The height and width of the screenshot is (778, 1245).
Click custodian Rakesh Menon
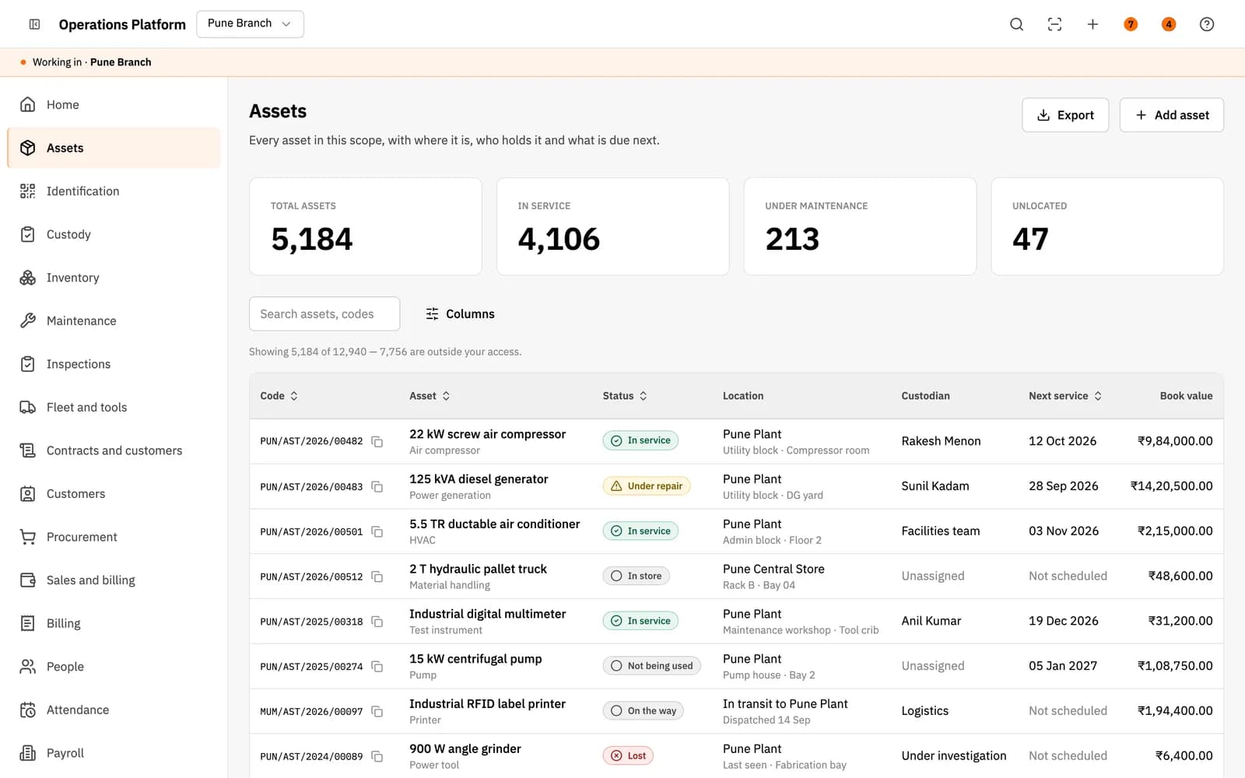click(x=941, y=441)
